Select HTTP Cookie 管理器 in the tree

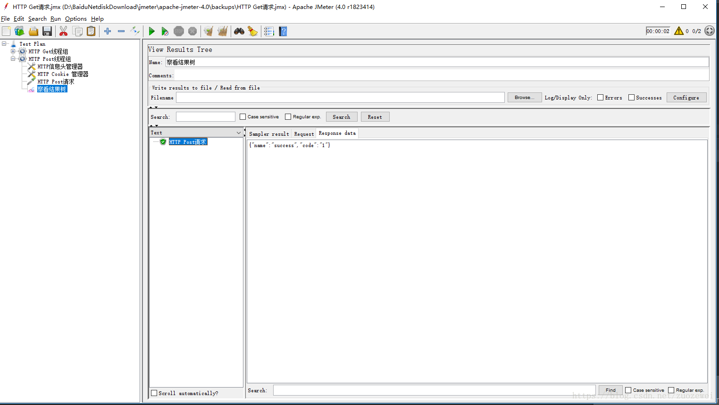63,74
